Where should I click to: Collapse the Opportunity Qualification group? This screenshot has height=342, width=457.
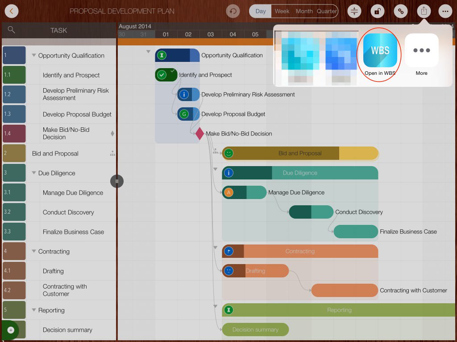34,56
